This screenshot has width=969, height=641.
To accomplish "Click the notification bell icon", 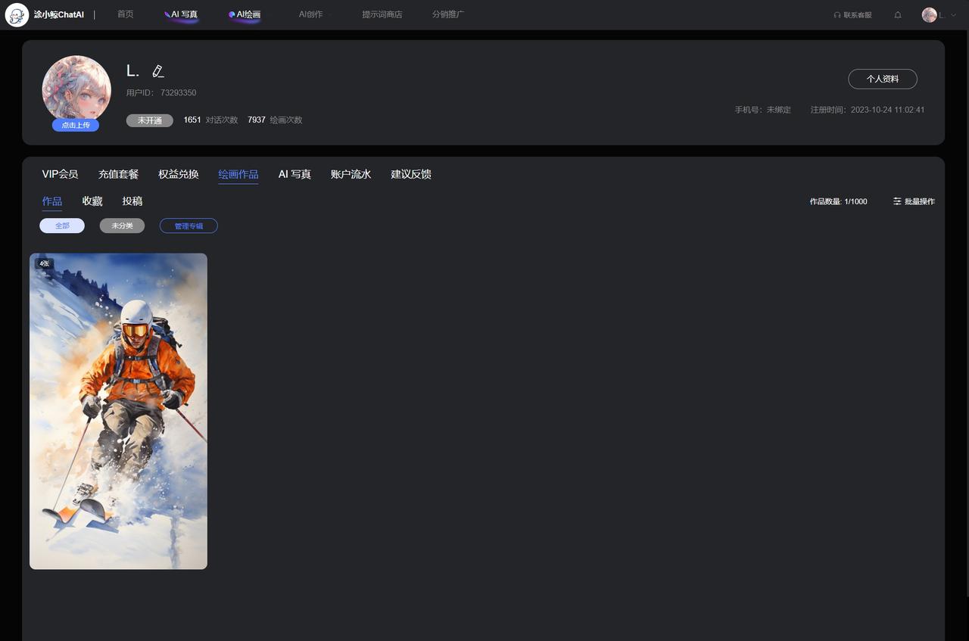I will 898,15.
